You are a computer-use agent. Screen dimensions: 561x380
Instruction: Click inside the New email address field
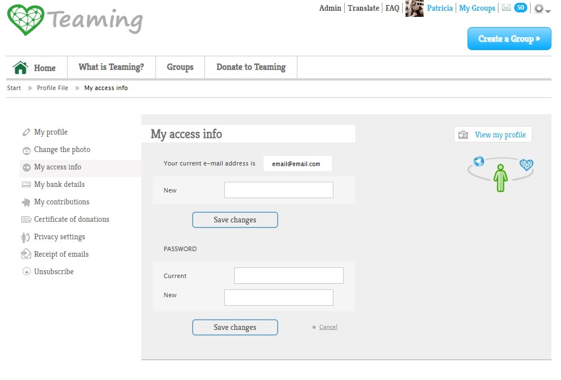278,190
